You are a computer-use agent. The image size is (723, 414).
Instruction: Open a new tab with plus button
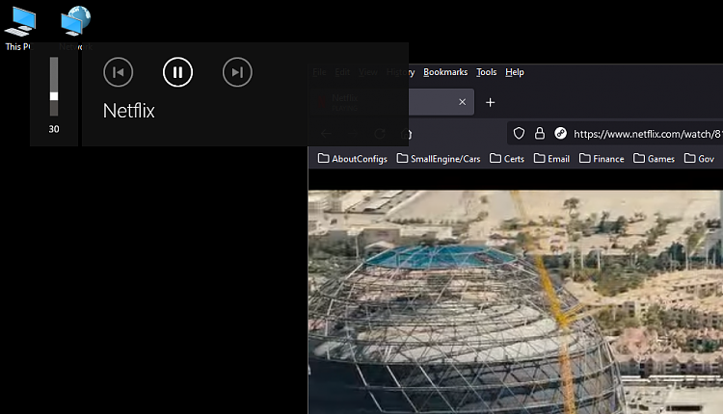(490, 102)
